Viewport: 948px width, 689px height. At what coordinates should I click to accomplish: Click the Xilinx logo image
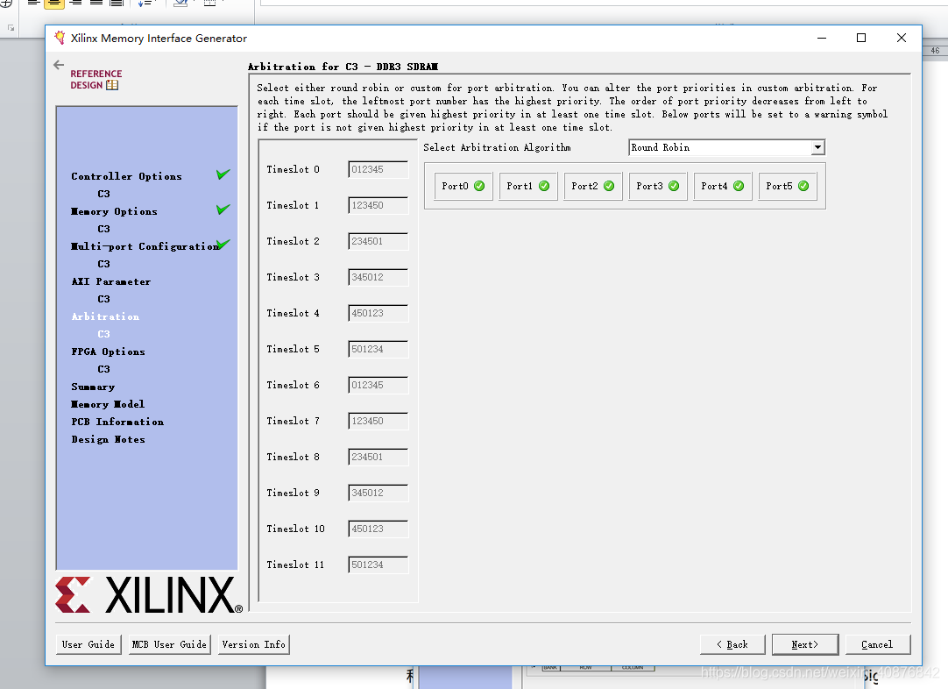[149, 595]
